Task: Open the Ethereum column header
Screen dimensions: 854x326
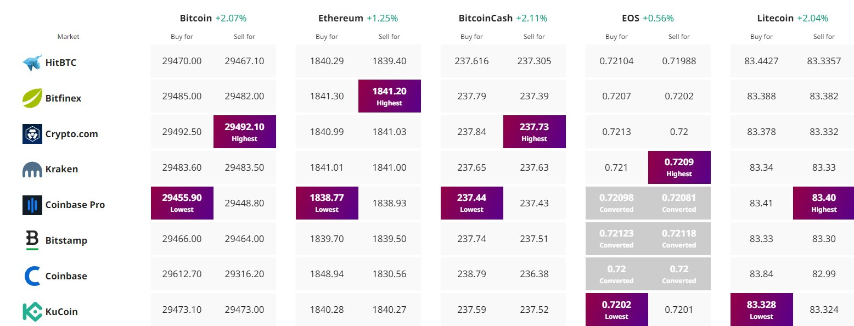Action: pyautogui.click(x=341, y=18)
